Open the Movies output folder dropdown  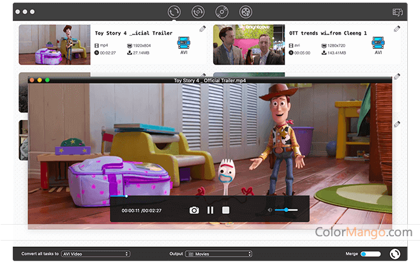pyautogui.click(x=218, y=253)
